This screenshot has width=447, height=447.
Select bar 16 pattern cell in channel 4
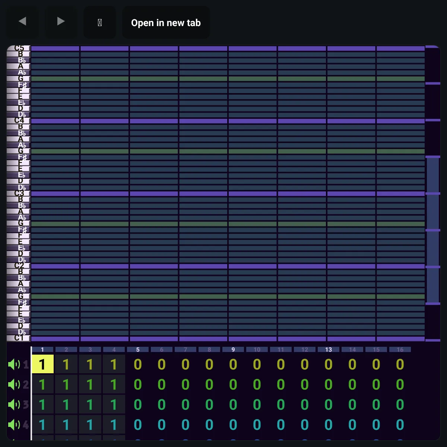click(400, 424)
